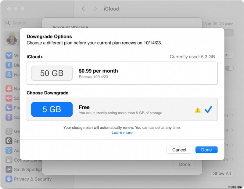Click the "Currently used: 6.3 GB" text

pos(192,57)
